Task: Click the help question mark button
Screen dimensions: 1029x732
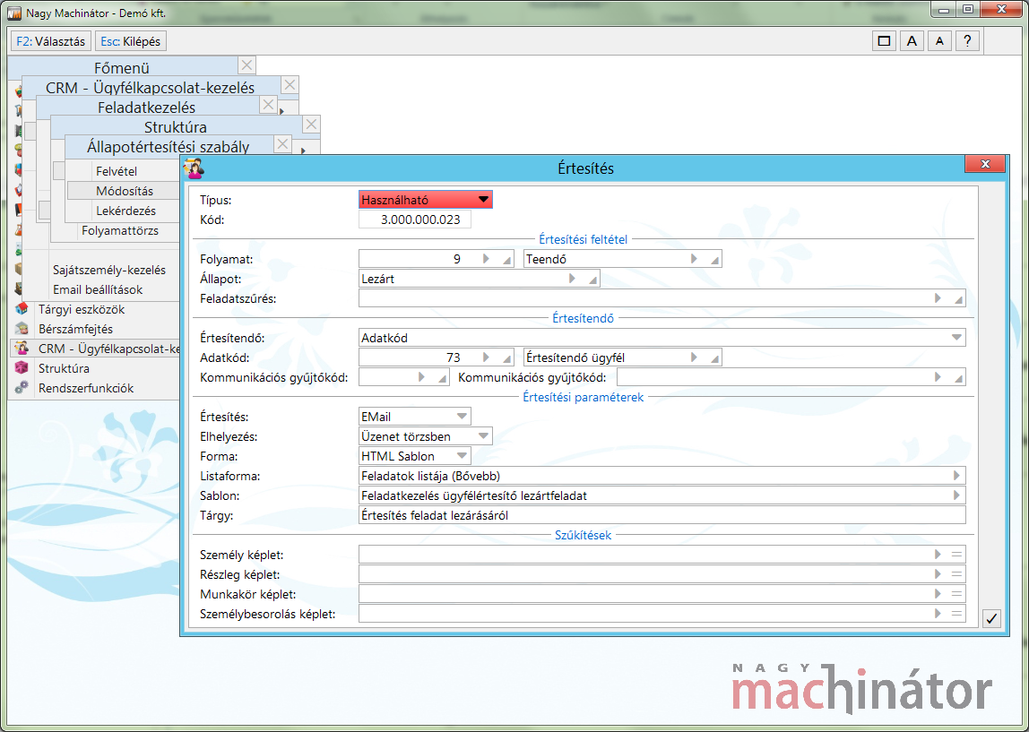Action: [x=967, y=41]
